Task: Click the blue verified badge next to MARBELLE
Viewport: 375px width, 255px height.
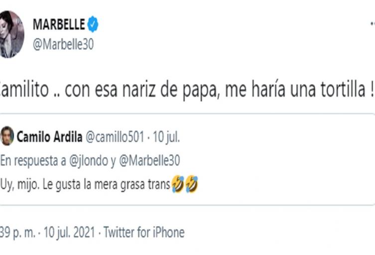Action: pyautogui.click(x=93, y=24)
